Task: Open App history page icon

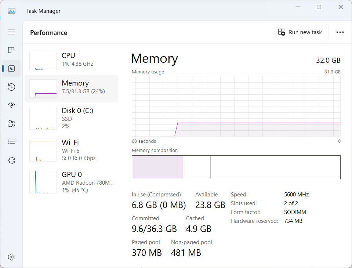Action: (x=11, y=87)
